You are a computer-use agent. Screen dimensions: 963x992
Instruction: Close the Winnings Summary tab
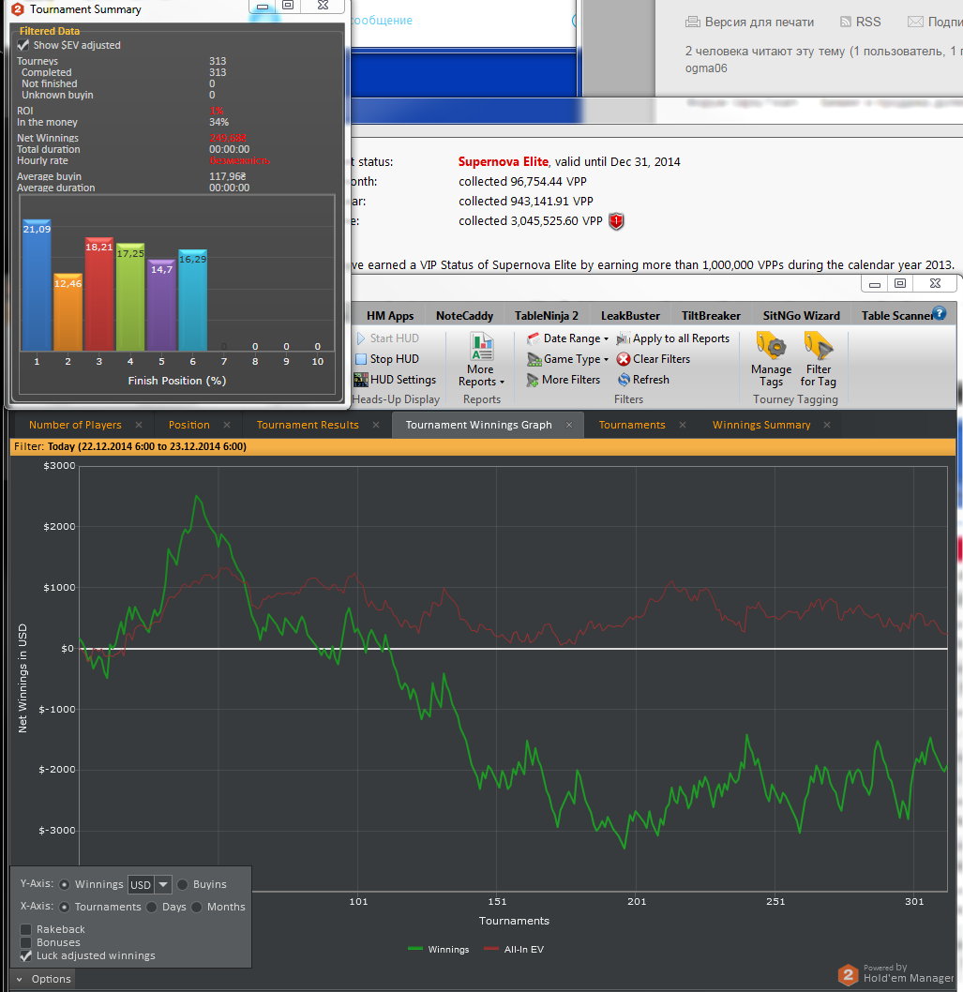tap(826, 425)
